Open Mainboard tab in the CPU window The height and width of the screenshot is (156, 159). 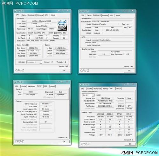tap(32, 15)
